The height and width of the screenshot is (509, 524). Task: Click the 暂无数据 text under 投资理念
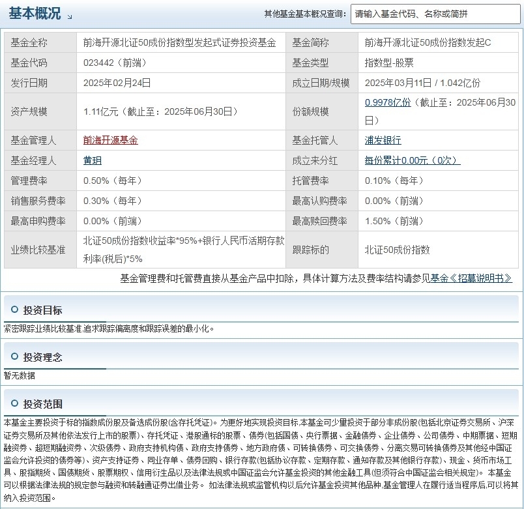click(x=20, y=375)
